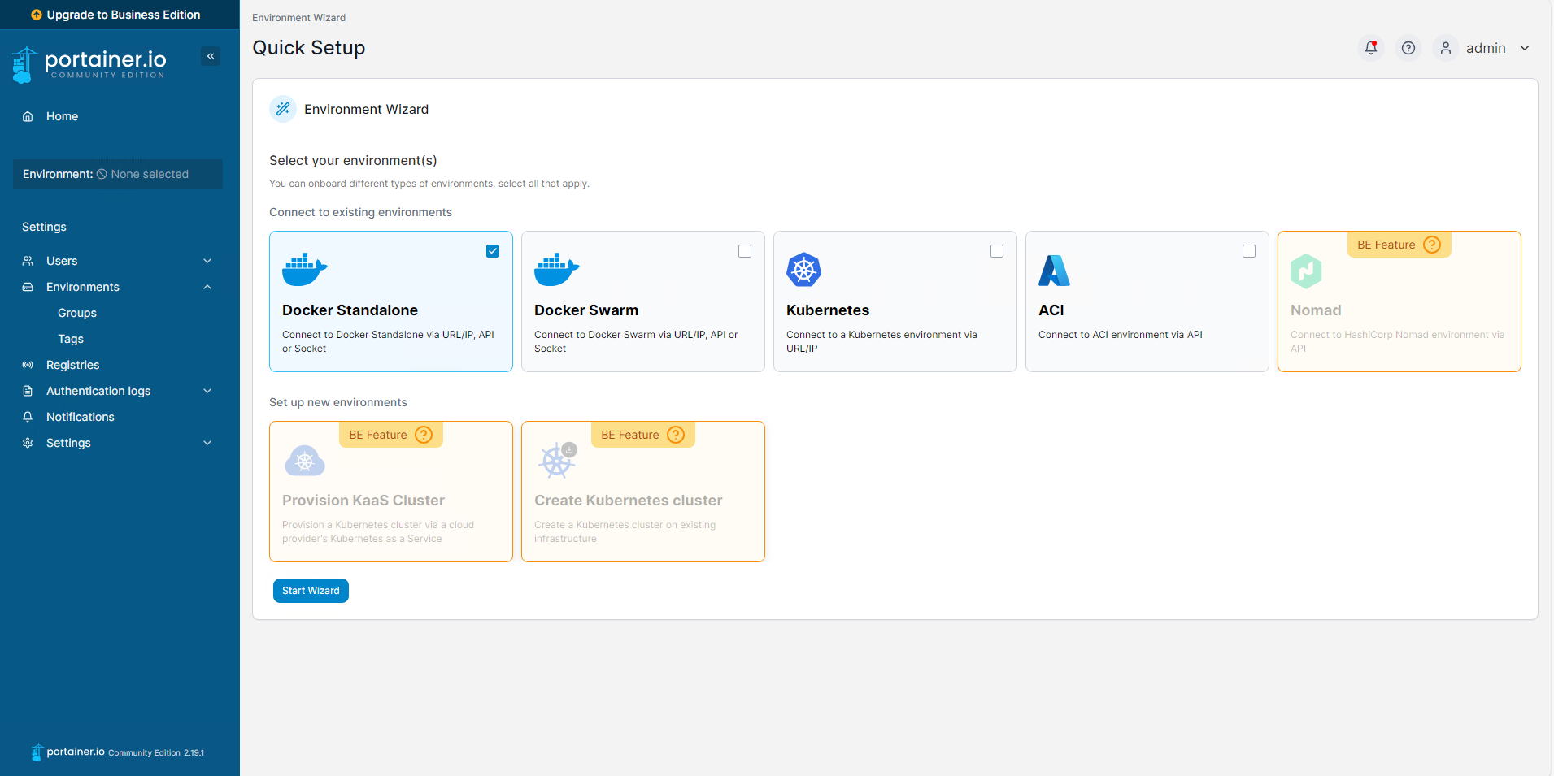Open the admin user dropdown menu
Screen dimensions: 1554x776
tap(1486, 48)
